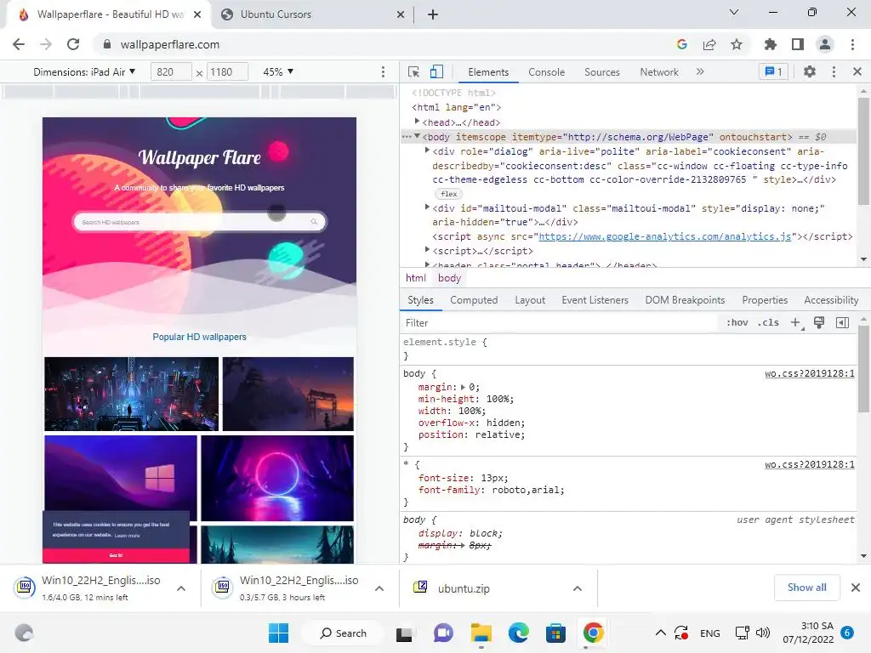Open device toolbar more options menu
This screenshot has width=871, height=653.
tap(383, 72)
